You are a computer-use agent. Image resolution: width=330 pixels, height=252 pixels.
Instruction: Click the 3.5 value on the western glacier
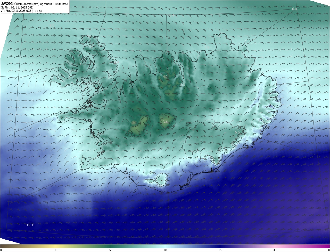[134, 123]
